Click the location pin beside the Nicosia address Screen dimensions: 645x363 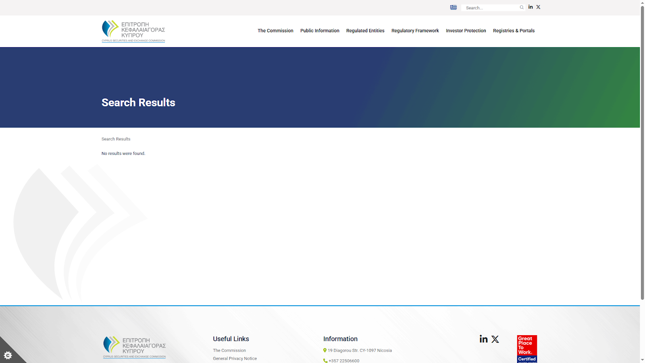coord(325,350)
